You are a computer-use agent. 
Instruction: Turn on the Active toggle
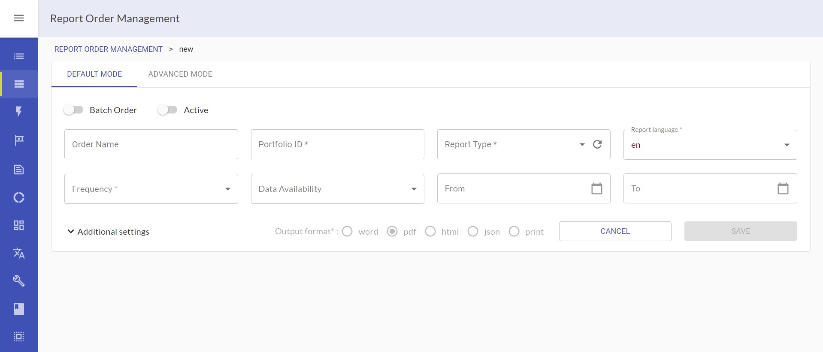pyautogui.click(x=167, y=110)
